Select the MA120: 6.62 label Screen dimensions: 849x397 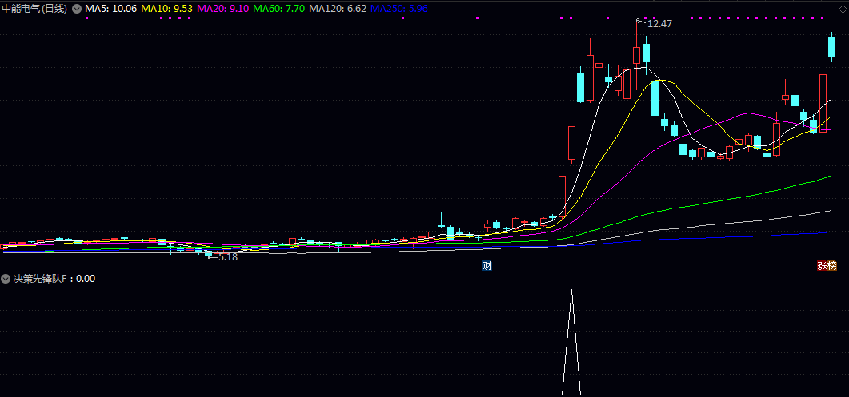[x=338, y=9]
